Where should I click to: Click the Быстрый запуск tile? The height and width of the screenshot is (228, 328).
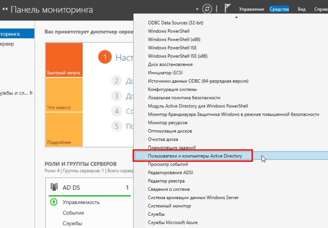[64, 60]
